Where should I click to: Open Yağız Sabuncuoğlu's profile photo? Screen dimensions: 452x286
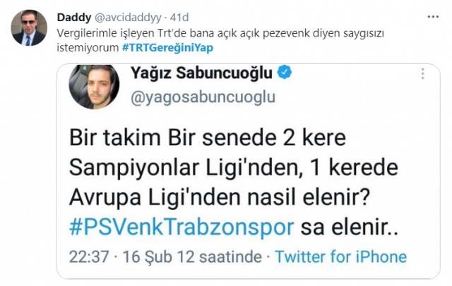[x=94, y=87]
